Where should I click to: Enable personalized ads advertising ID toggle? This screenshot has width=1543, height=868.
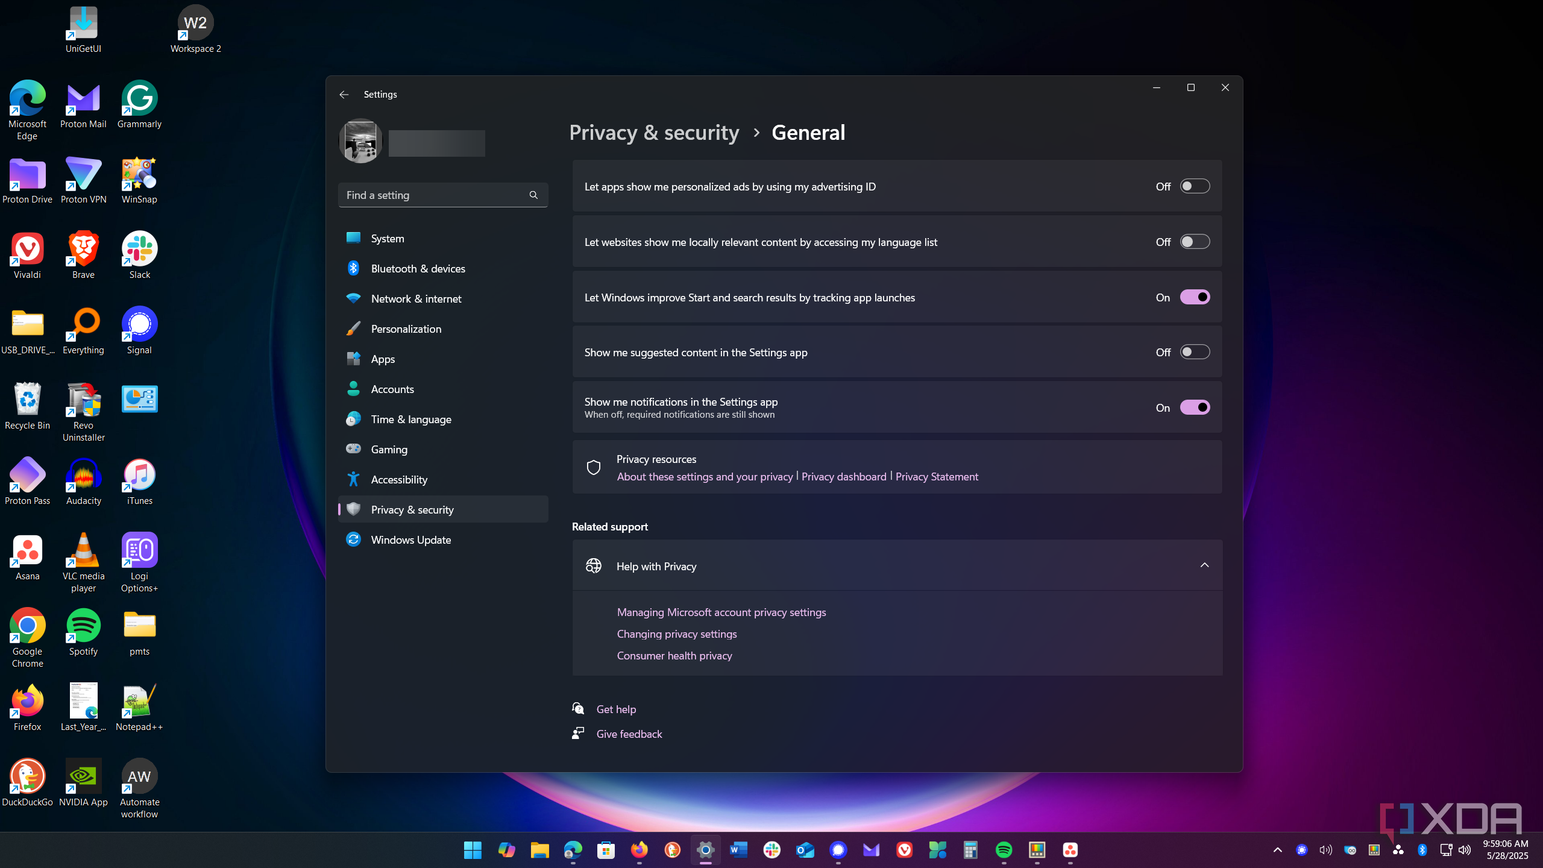click(1195, 186)
